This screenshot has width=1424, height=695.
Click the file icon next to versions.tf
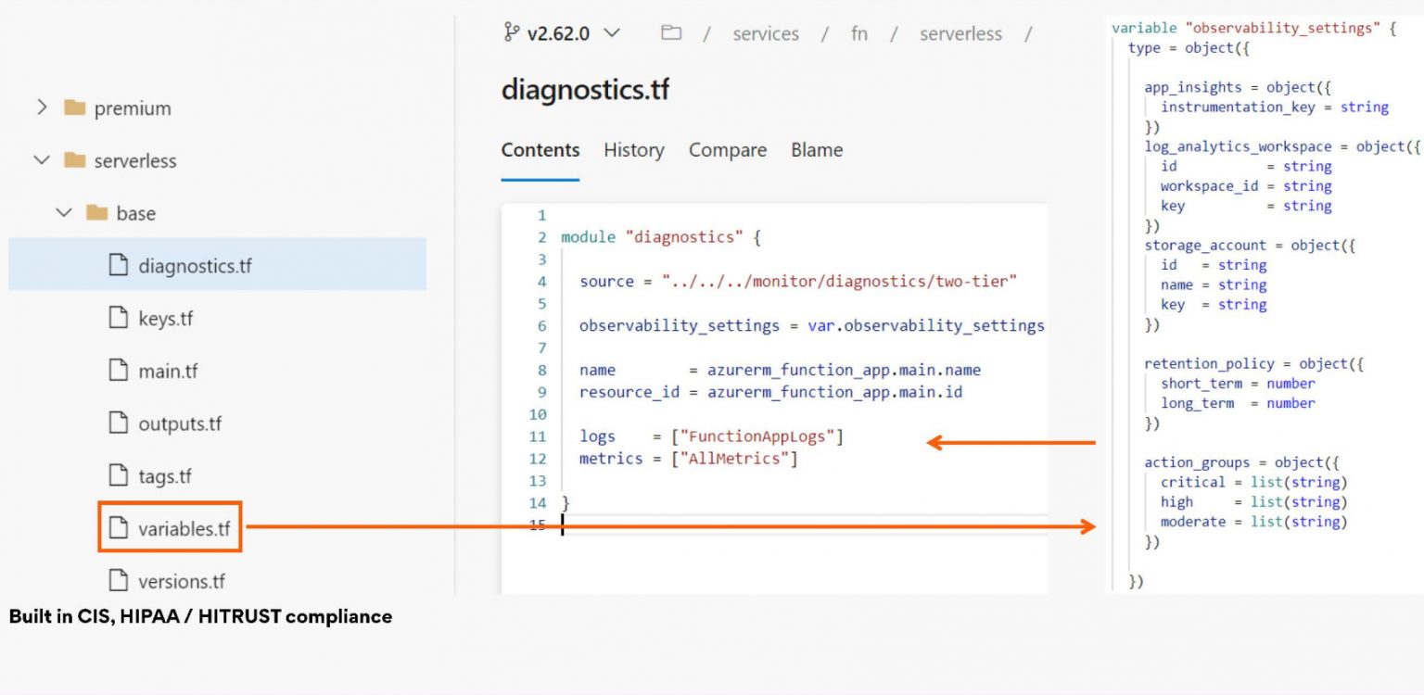[119, 581]
